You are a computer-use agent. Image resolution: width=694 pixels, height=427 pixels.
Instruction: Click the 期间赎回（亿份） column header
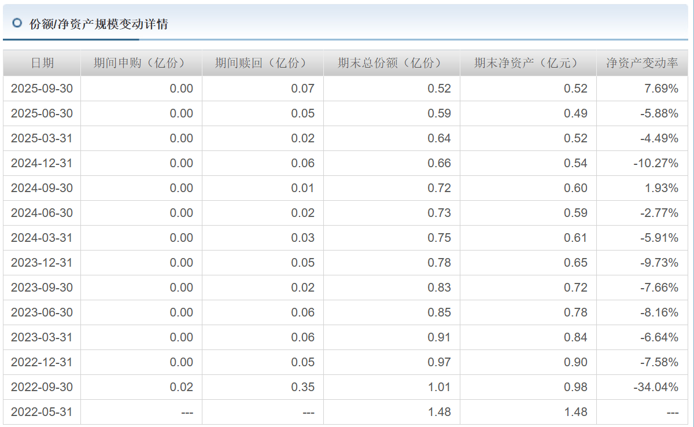[262, 63]
